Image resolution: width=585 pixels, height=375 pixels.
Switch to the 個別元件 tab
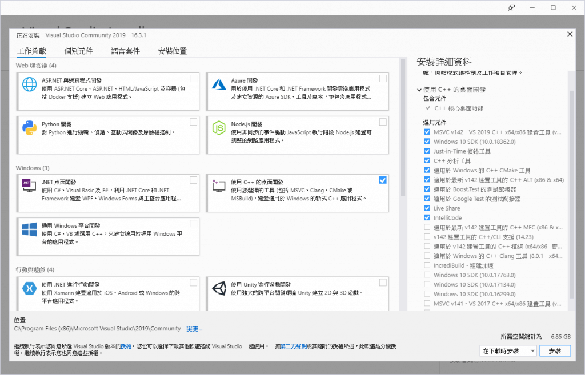[79, 51]
